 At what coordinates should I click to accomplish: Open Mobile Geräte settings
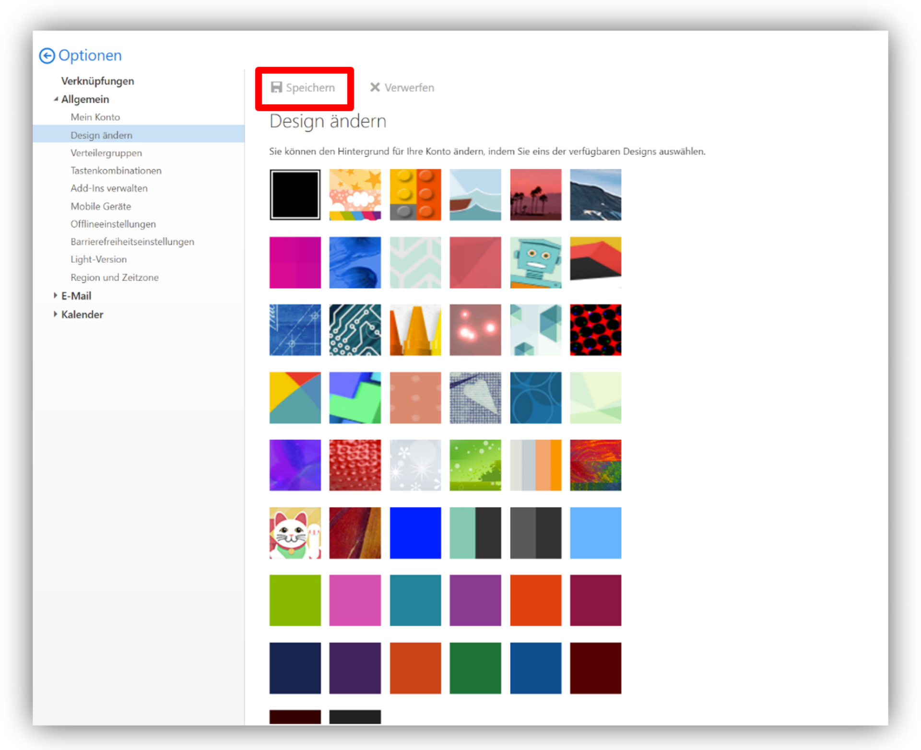pyautogui.click(x=101, y=206)
